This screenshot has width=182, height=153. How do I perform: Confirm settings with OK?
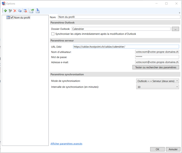(x=157, y=149)
